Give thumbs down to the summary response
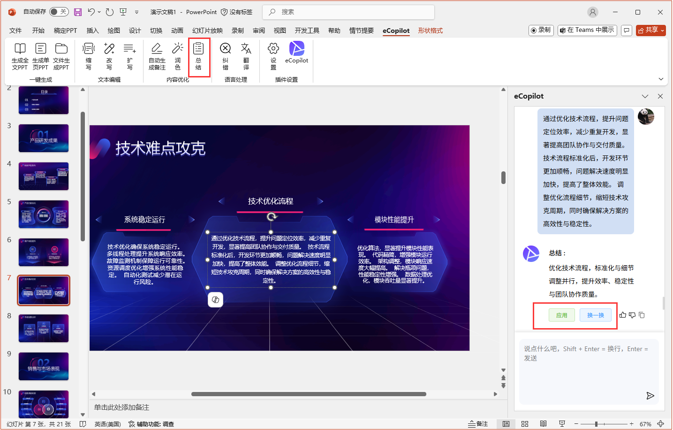This screenshot has height=430, width=673. click(x=632, y=315)
